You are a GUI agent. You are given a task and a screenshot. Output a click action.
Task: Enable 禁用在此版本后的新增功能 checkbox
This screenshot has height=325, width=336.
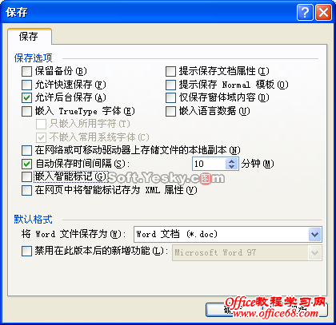(x=26, y=251)
